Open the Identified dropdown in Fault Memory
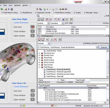Viewport: 110px width, 108px height. (x=63, y=23)
